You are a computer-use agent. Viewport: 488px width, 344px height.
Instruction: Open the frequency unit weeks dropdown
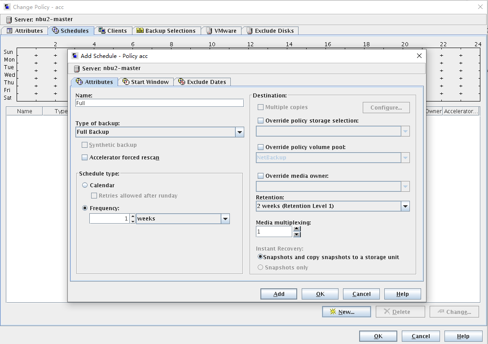(225, 219)
